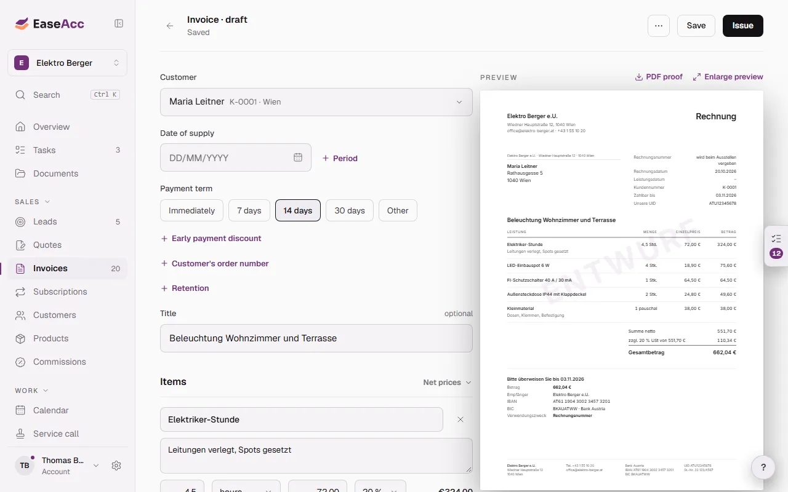Enlarge the invoice preview
This screenshot has width=788, height=492.
[728, 77]
